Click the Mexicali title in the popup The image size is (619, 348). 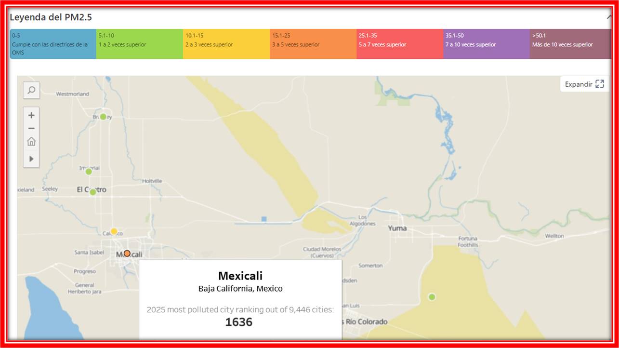240,276
